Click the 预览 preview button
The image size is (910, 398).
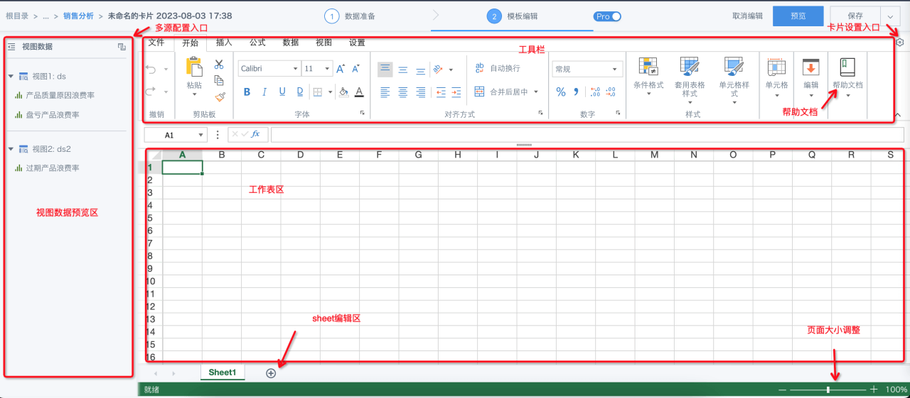coord(798,16)
